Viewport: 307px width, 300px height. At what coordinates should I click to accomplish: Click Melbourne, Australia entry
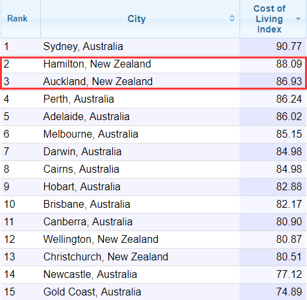pos(91,134)
